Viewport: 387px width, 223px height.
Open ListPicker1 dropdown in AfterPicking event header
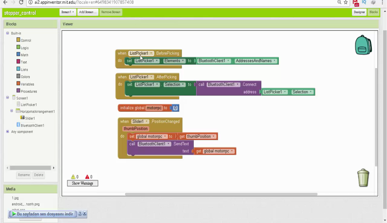click(141, 77)
